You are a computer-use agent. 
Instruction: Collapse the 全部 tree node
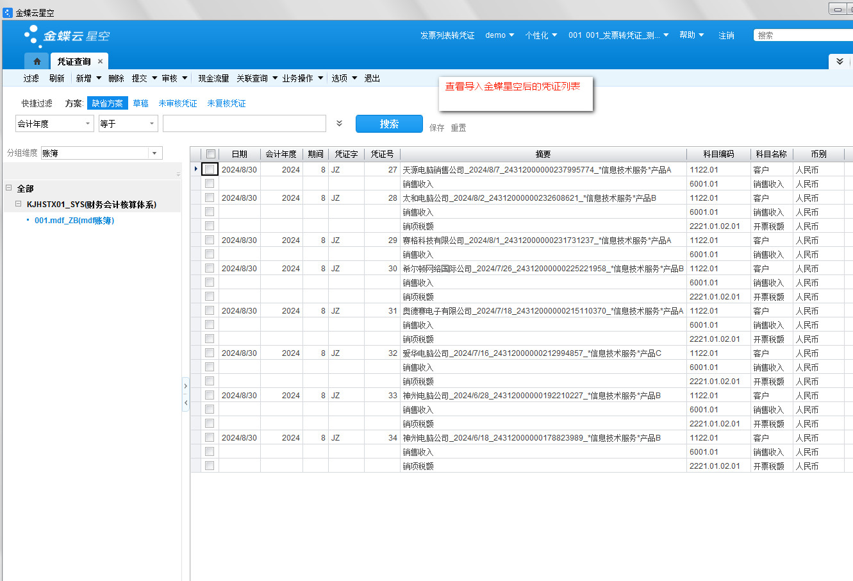[9, 188]
